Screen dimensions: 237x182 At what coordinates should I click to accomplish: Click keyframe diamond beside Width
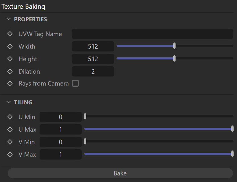(10, 46)
